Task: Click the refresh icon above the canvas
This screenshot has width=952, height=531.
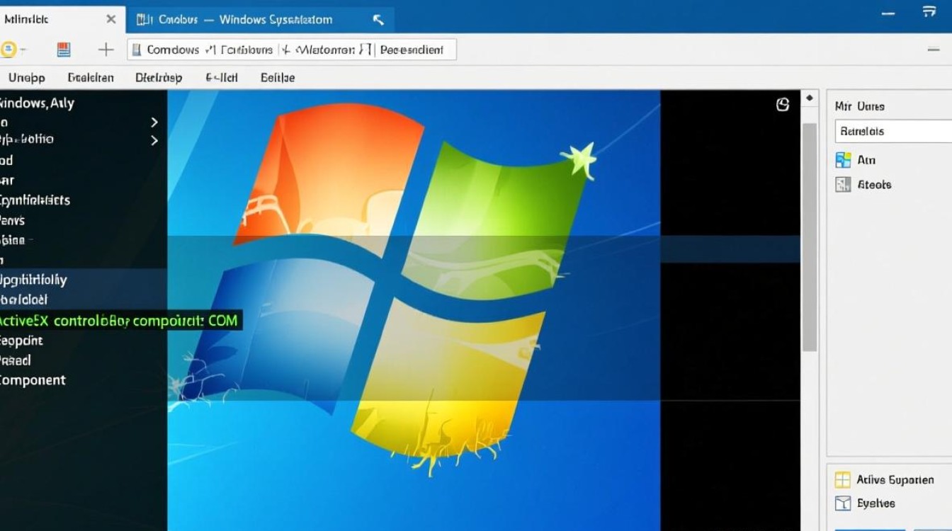Action: pos(782,104)
